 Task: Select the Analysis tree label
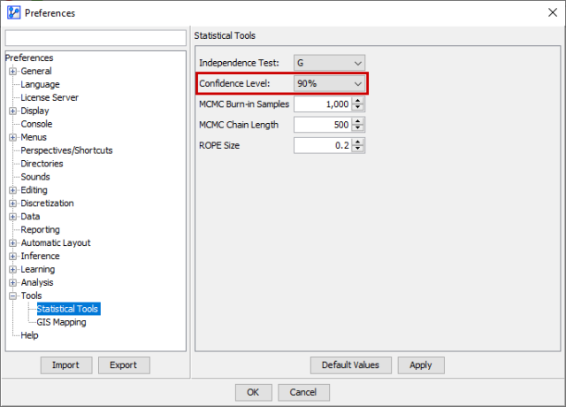tap(37, 282)
